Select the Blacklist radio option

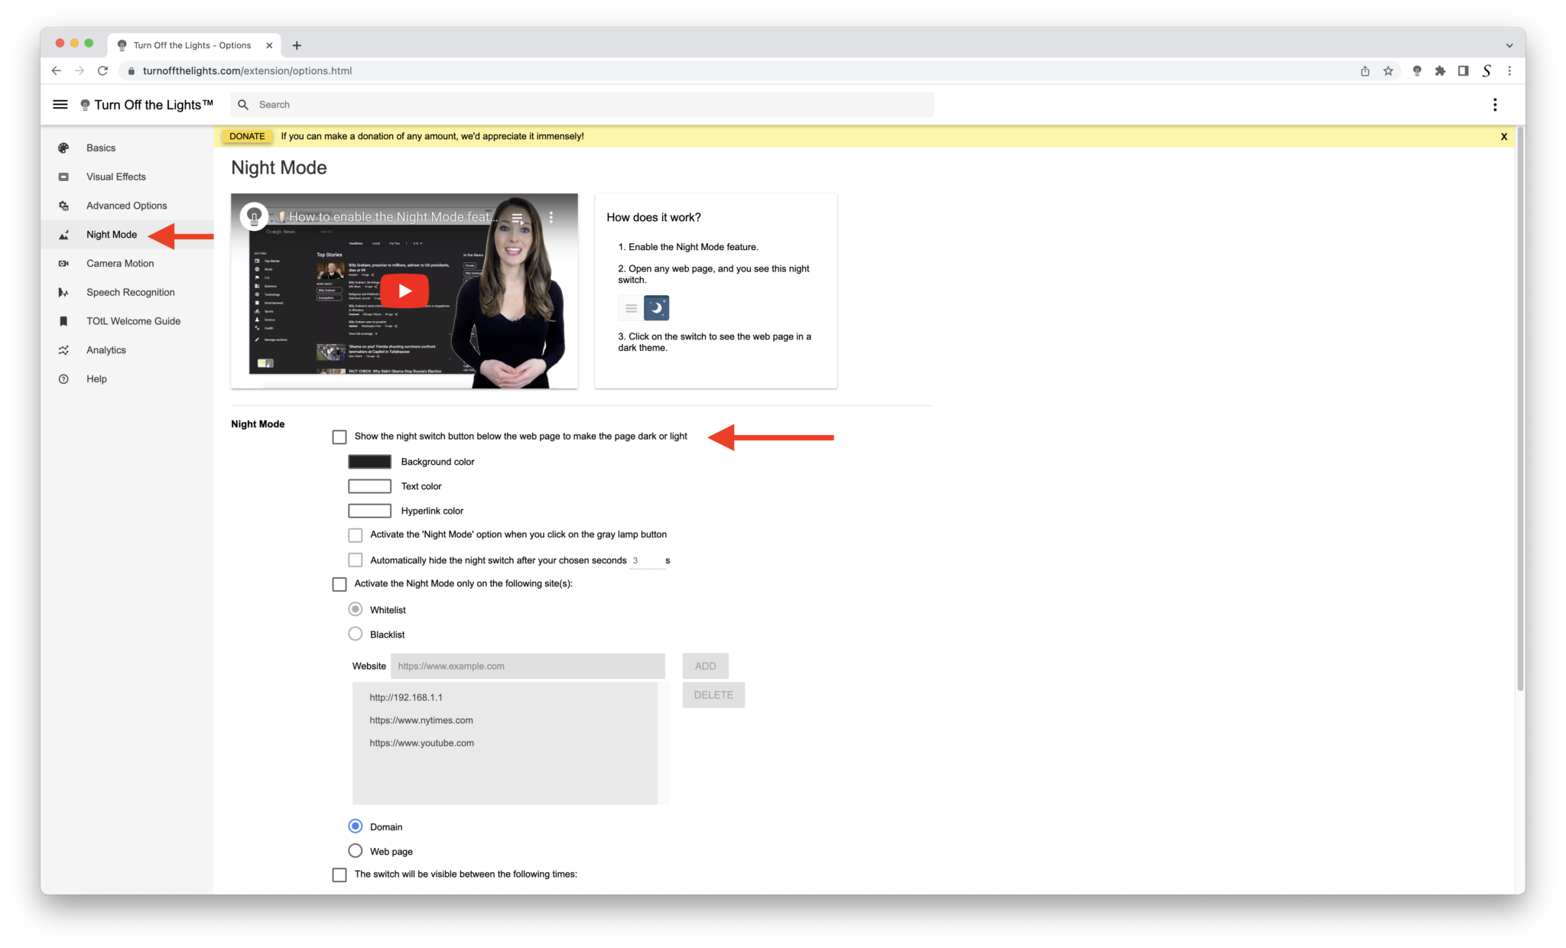pyautogui.click(x=355, y=634)
